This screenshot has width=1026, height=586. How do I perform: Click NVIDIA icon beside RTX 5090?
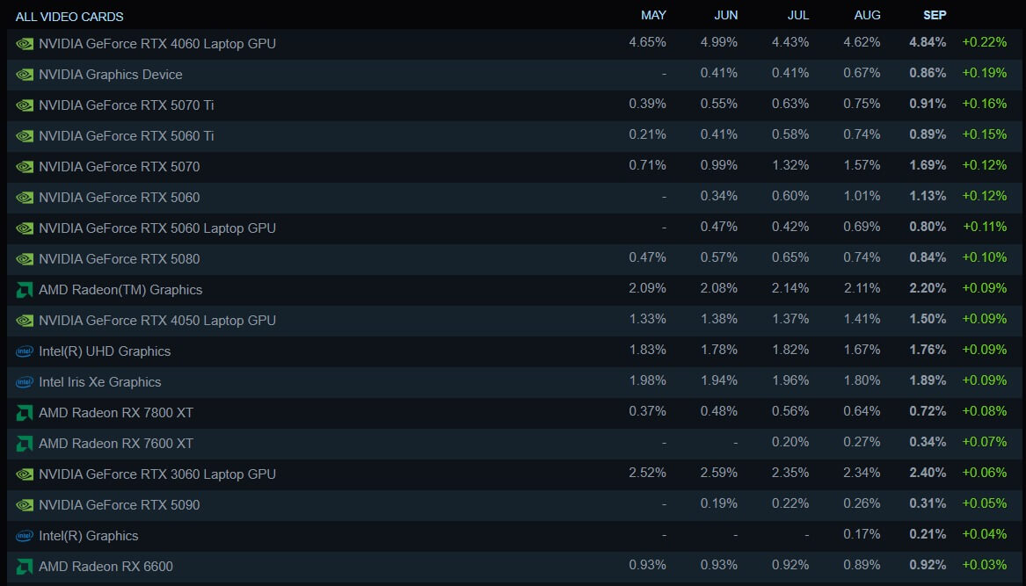click(x=25, y=505)
